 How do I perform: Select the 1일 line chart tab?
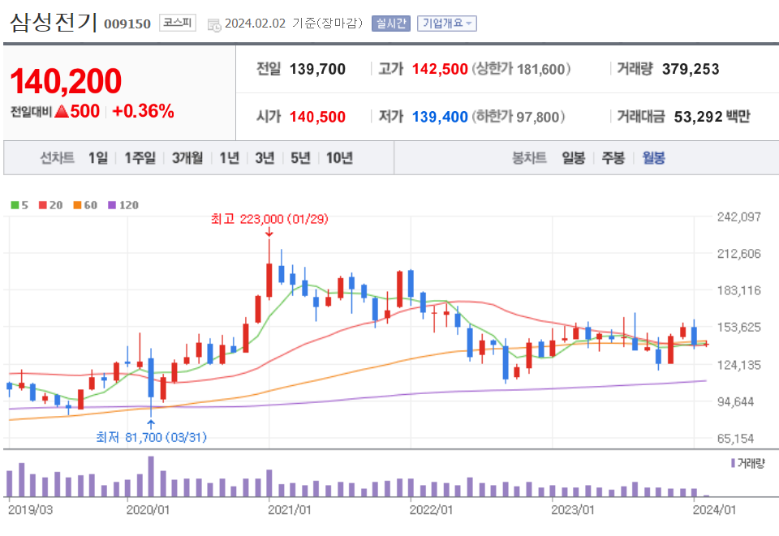(98, 158)
